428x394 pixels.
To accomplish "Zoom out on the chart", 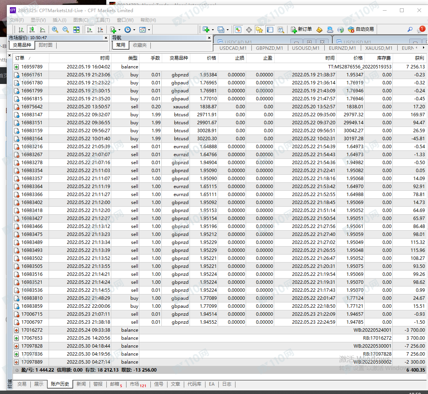I will tap(66, 29).
